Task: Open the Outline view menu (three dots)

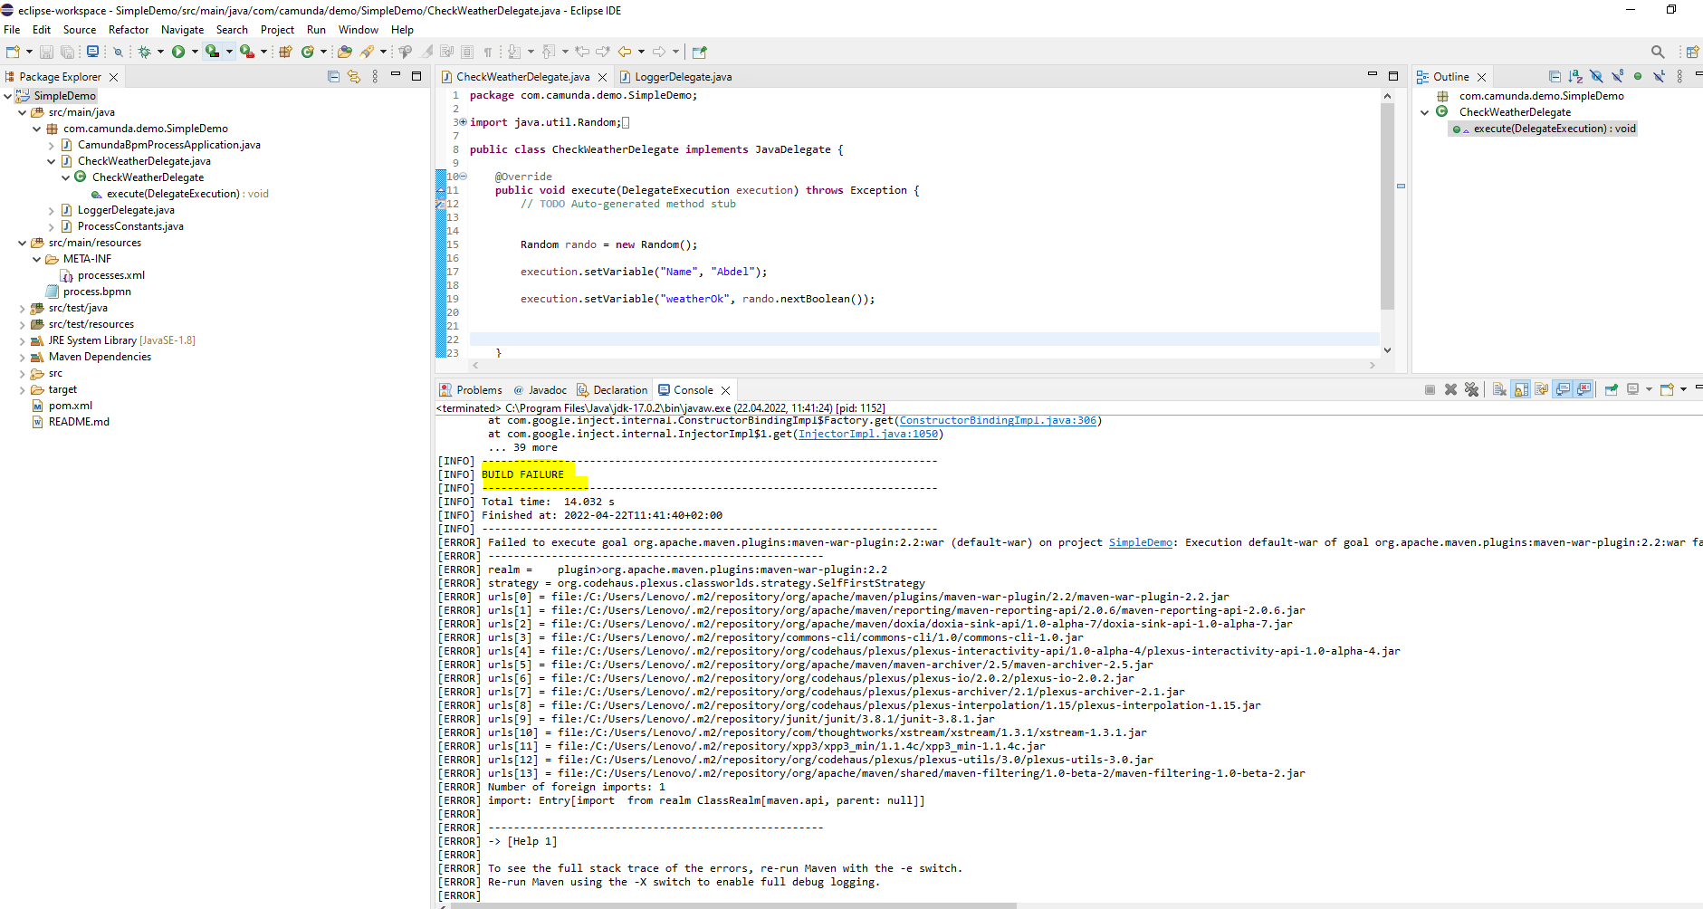Action: [1679, 77]
